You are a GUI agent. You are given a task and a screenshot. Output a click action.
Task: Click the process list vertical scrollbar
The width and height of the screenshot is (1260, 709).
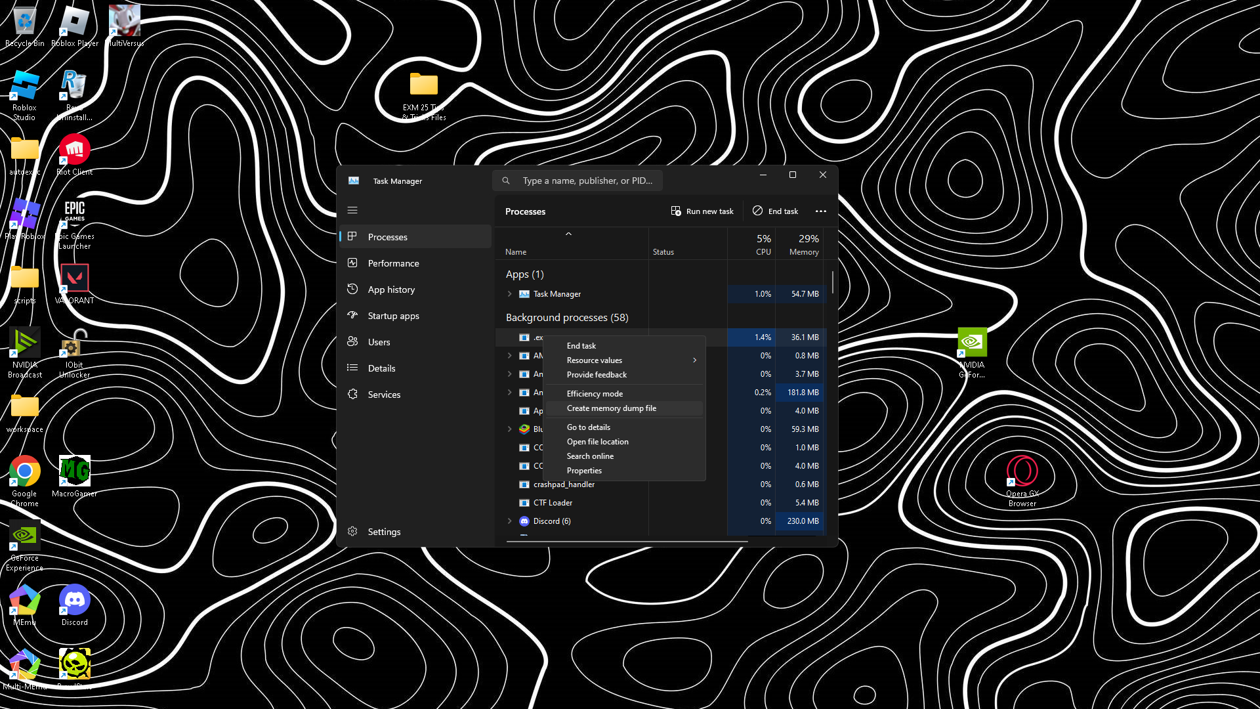click(x=833, y=282)
